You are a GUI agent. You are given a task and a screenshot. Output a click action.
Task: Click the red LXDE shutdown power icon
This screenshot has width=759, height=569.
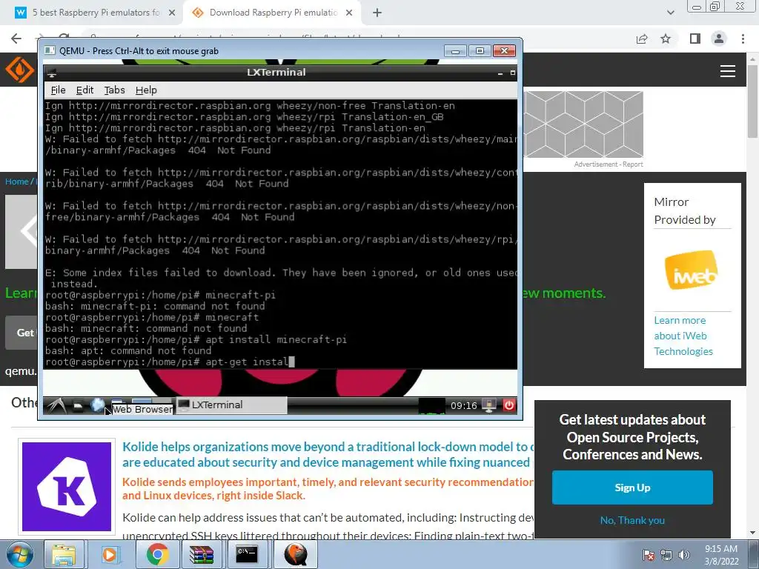tap(508, 405)
